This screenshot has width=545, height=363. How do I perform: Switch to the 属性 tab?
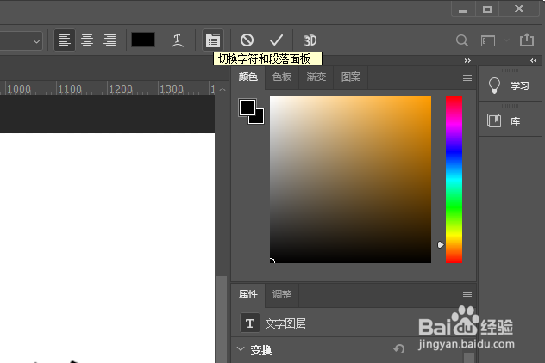click(x=248, y=295)
